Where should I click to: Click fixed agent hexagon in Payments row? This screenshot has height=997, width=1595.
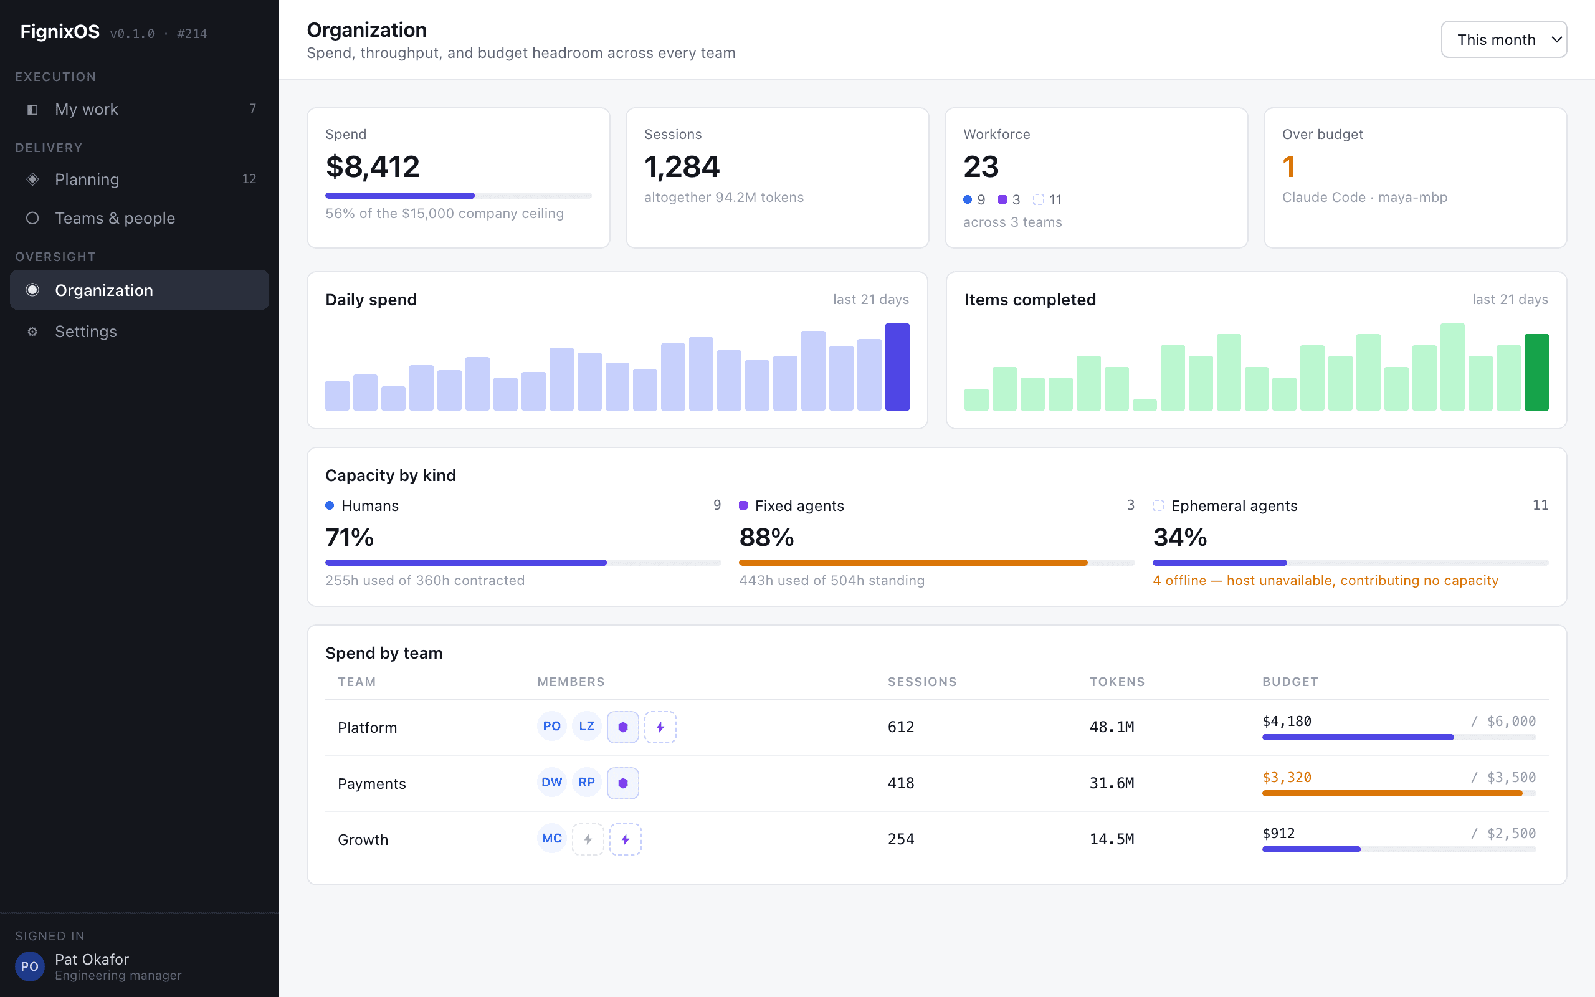point(623,783)
